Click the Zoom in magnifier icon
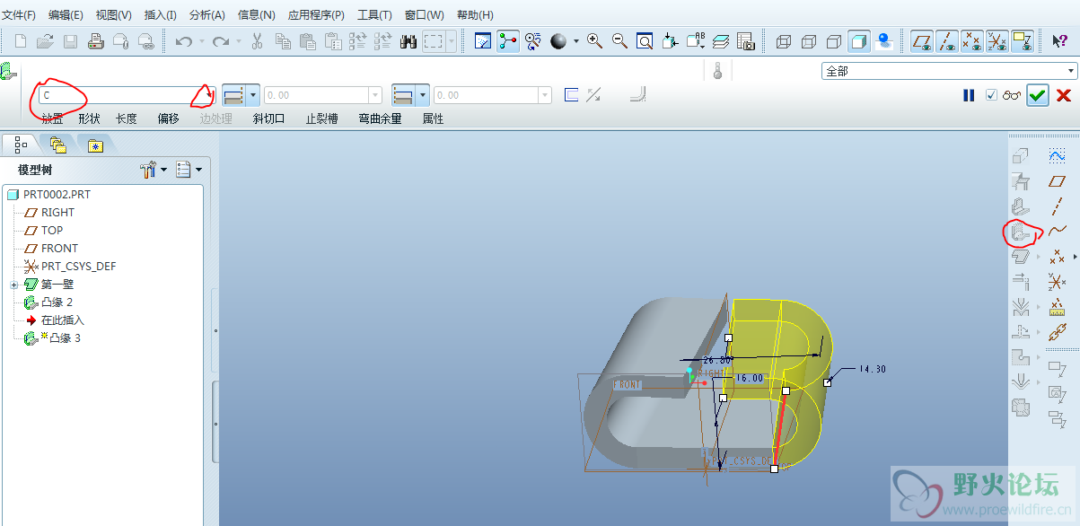 tap(594, 40)
